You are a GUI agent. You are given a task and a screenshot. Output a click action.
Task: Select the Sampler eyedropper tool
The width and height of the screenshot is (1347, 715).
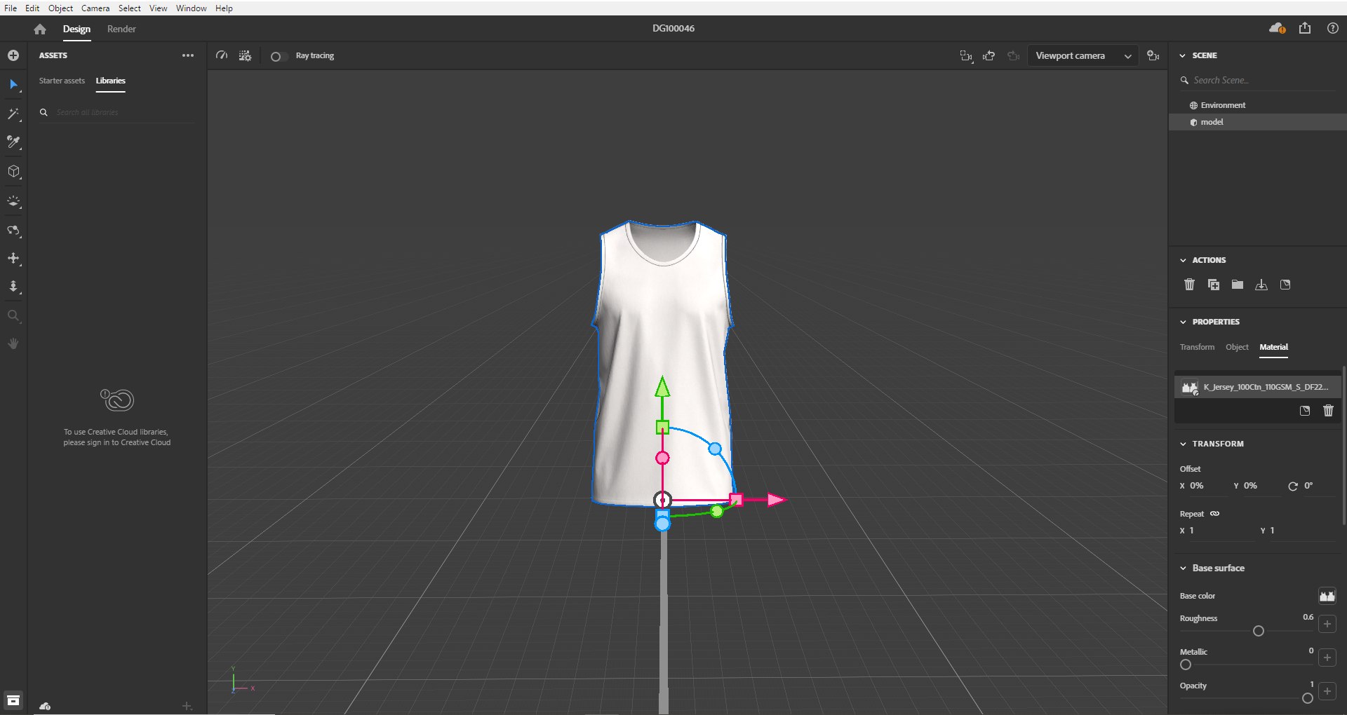click(x=13, y=142)
